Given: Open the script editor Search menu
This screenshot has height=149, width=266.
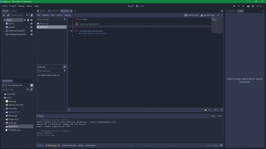Looking at the screenshot, I should [x=46, y=15].
